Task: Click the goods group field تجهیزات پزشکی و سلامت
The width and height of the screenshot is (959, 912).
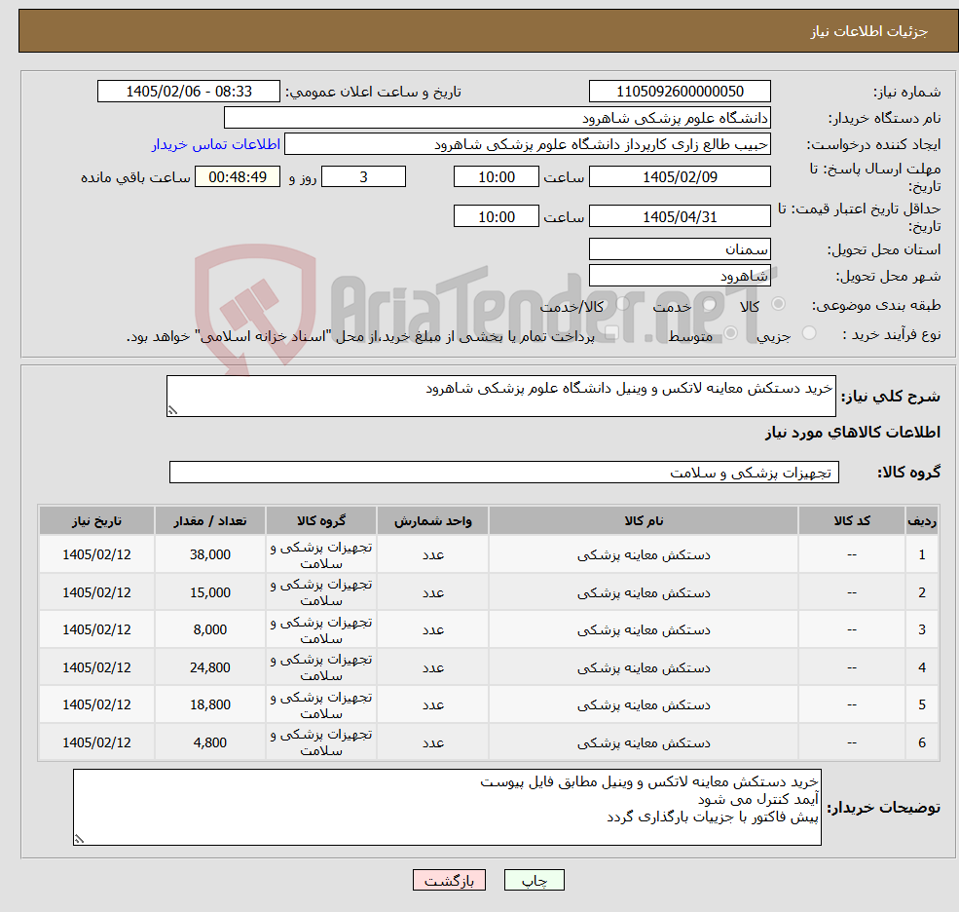Action: click(x=504, y=472)
